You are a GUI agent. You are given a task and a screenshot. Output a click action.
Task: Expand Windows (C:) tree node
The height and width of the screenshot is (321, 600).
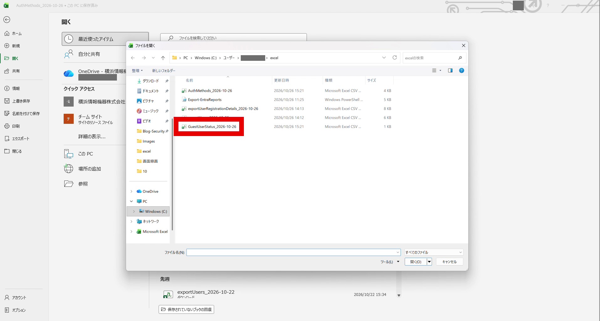coord(134,212)
